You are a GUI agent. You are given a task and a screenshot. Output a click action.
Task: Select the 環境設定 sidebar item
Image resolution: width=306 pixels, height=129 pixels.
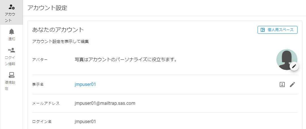(10, 85)
